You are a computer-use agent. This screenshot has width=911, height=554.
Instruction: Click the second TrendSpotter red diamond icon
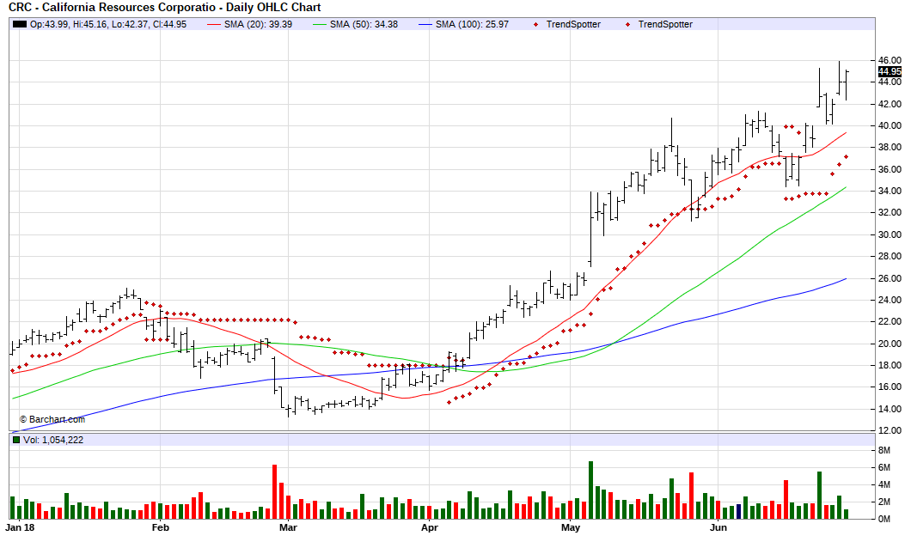click(627, 24)
